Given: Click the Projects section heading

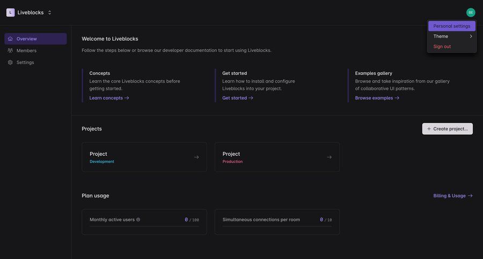Looking at the screenshot, I should 92,129.
